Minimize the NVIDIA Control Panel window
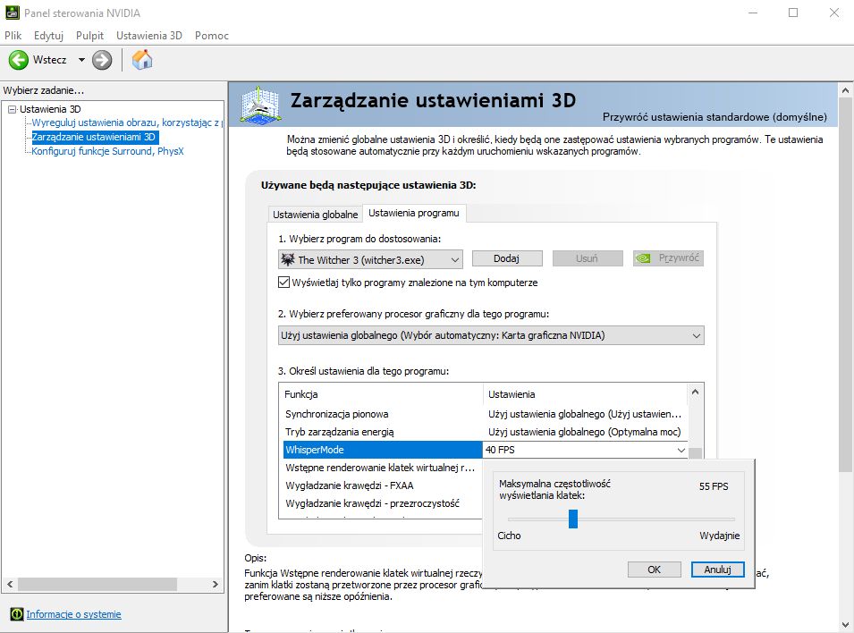 (753, 13)
